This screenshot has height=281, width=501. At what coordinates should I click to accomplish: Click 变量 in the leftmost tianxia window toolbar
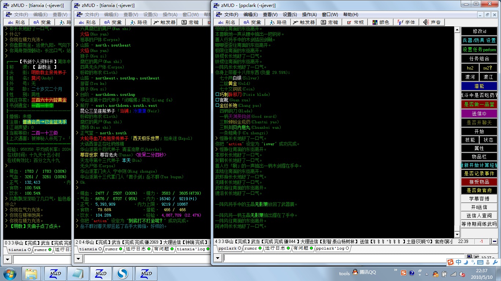pos(41,22)
